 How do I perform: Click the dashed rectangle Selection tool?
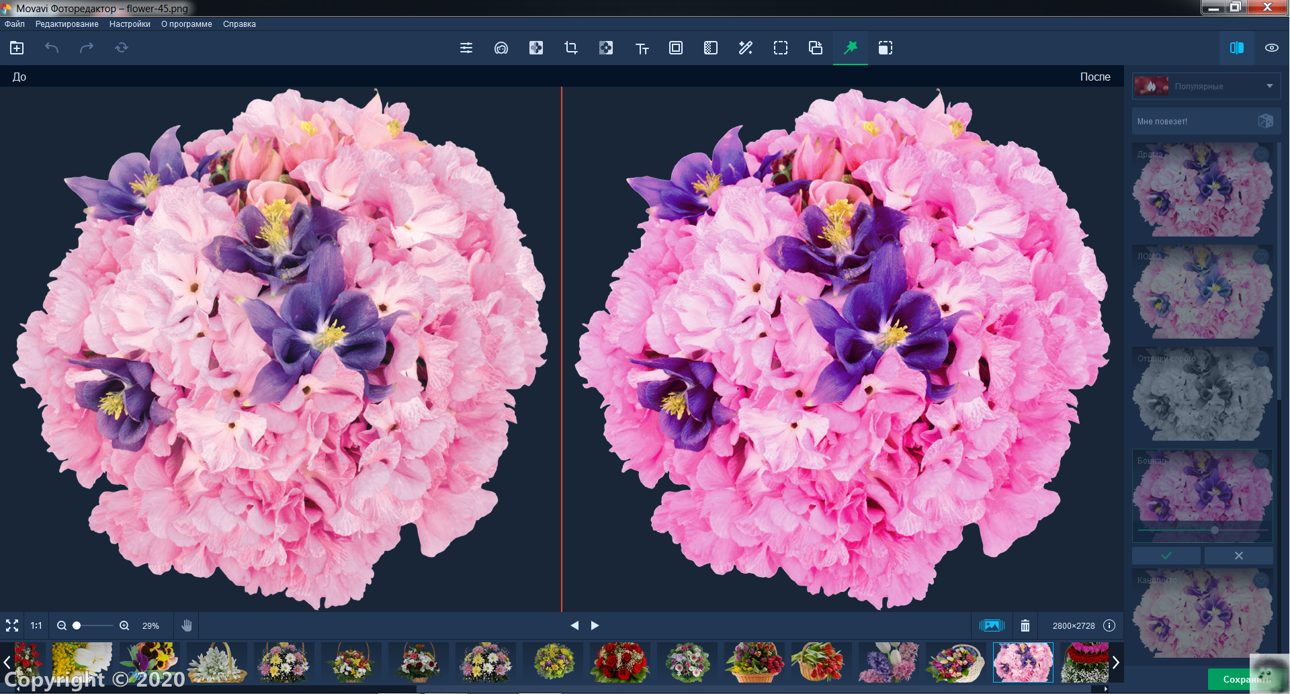781,48
